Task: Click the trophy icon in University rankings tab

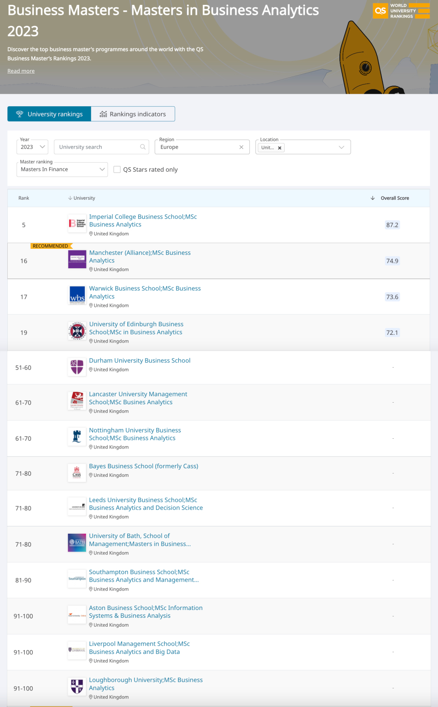Action: point(19,114)
